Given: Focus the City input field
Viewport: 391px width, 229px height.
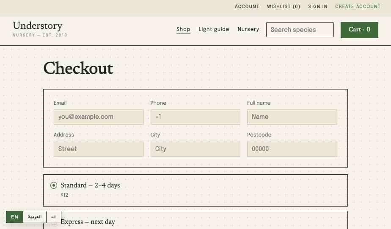Looking at the screenshot, I should 195,149.
